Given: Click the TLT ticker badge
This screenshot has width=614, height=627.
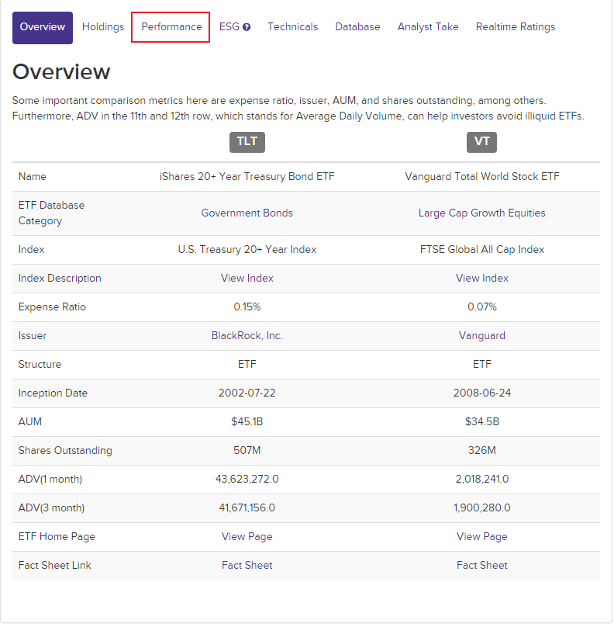Looking at the screenshot, I should [x=247, y=142].
